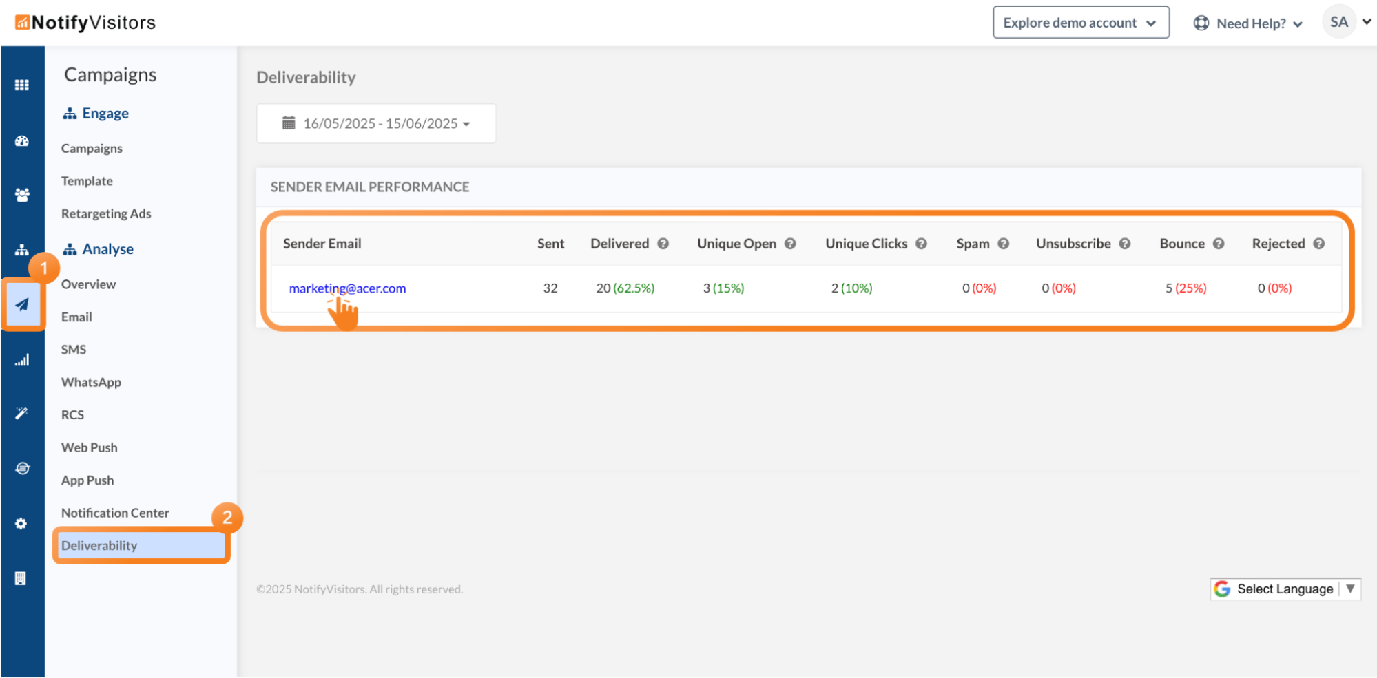Open Notification Center in sidebar
1377x678 pixels.
coord(115,513)
